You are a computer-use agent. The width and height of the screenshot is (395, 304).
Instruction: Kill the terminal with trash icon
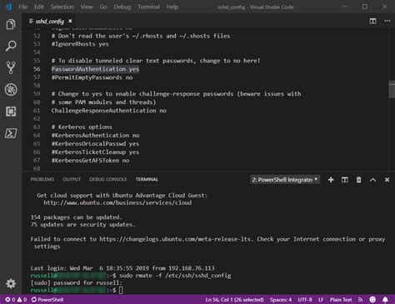(359, 180)
